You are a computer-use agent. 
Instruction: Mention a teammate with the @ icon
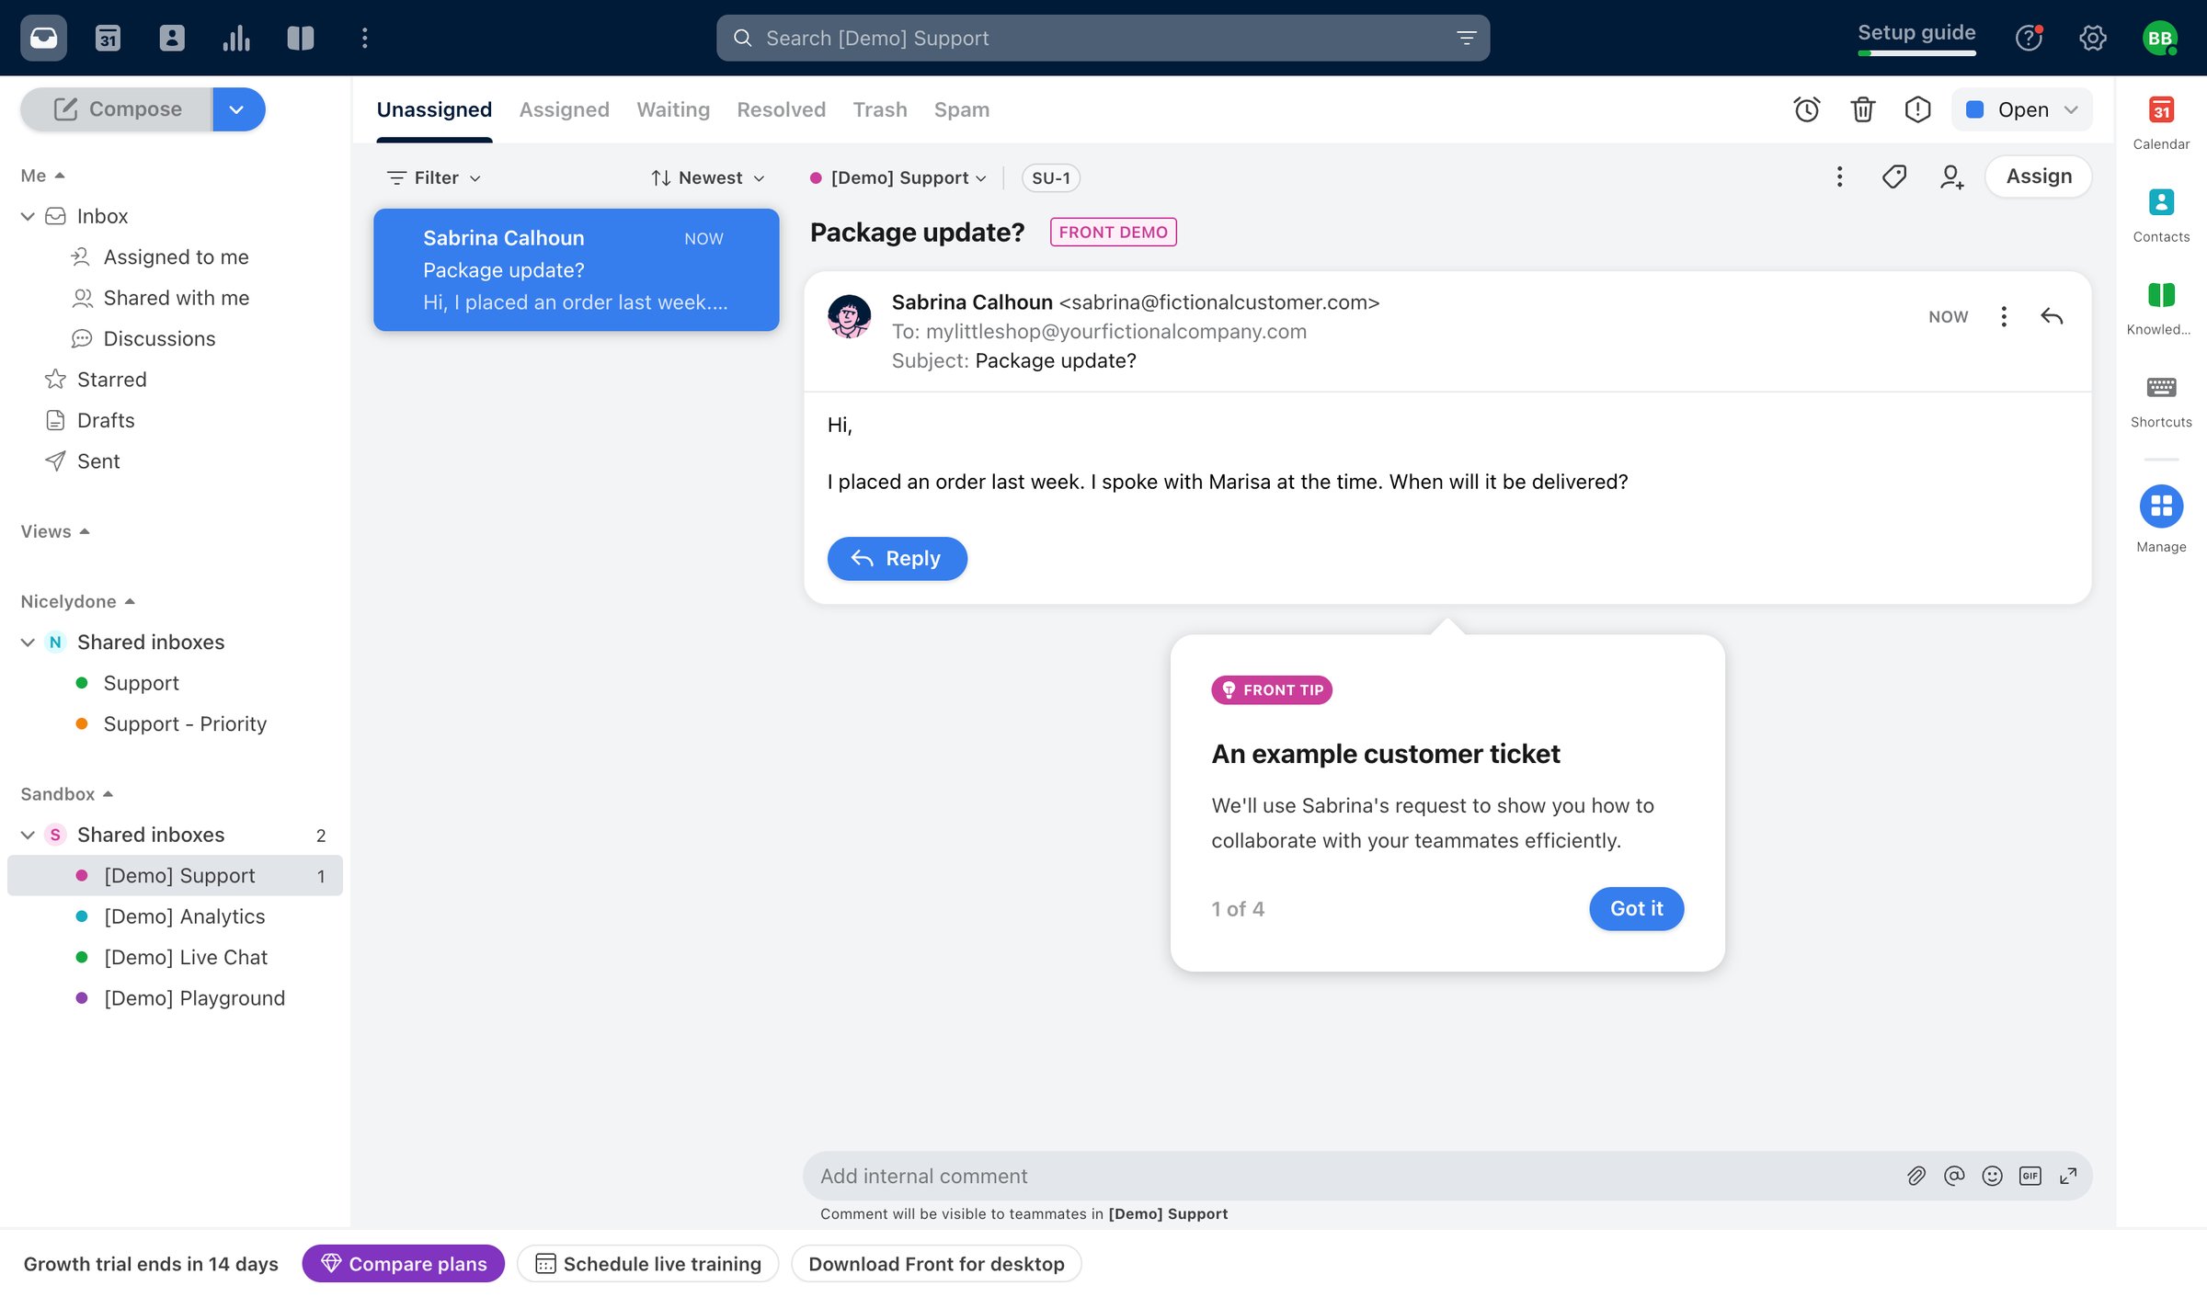coord(1954,1176)
